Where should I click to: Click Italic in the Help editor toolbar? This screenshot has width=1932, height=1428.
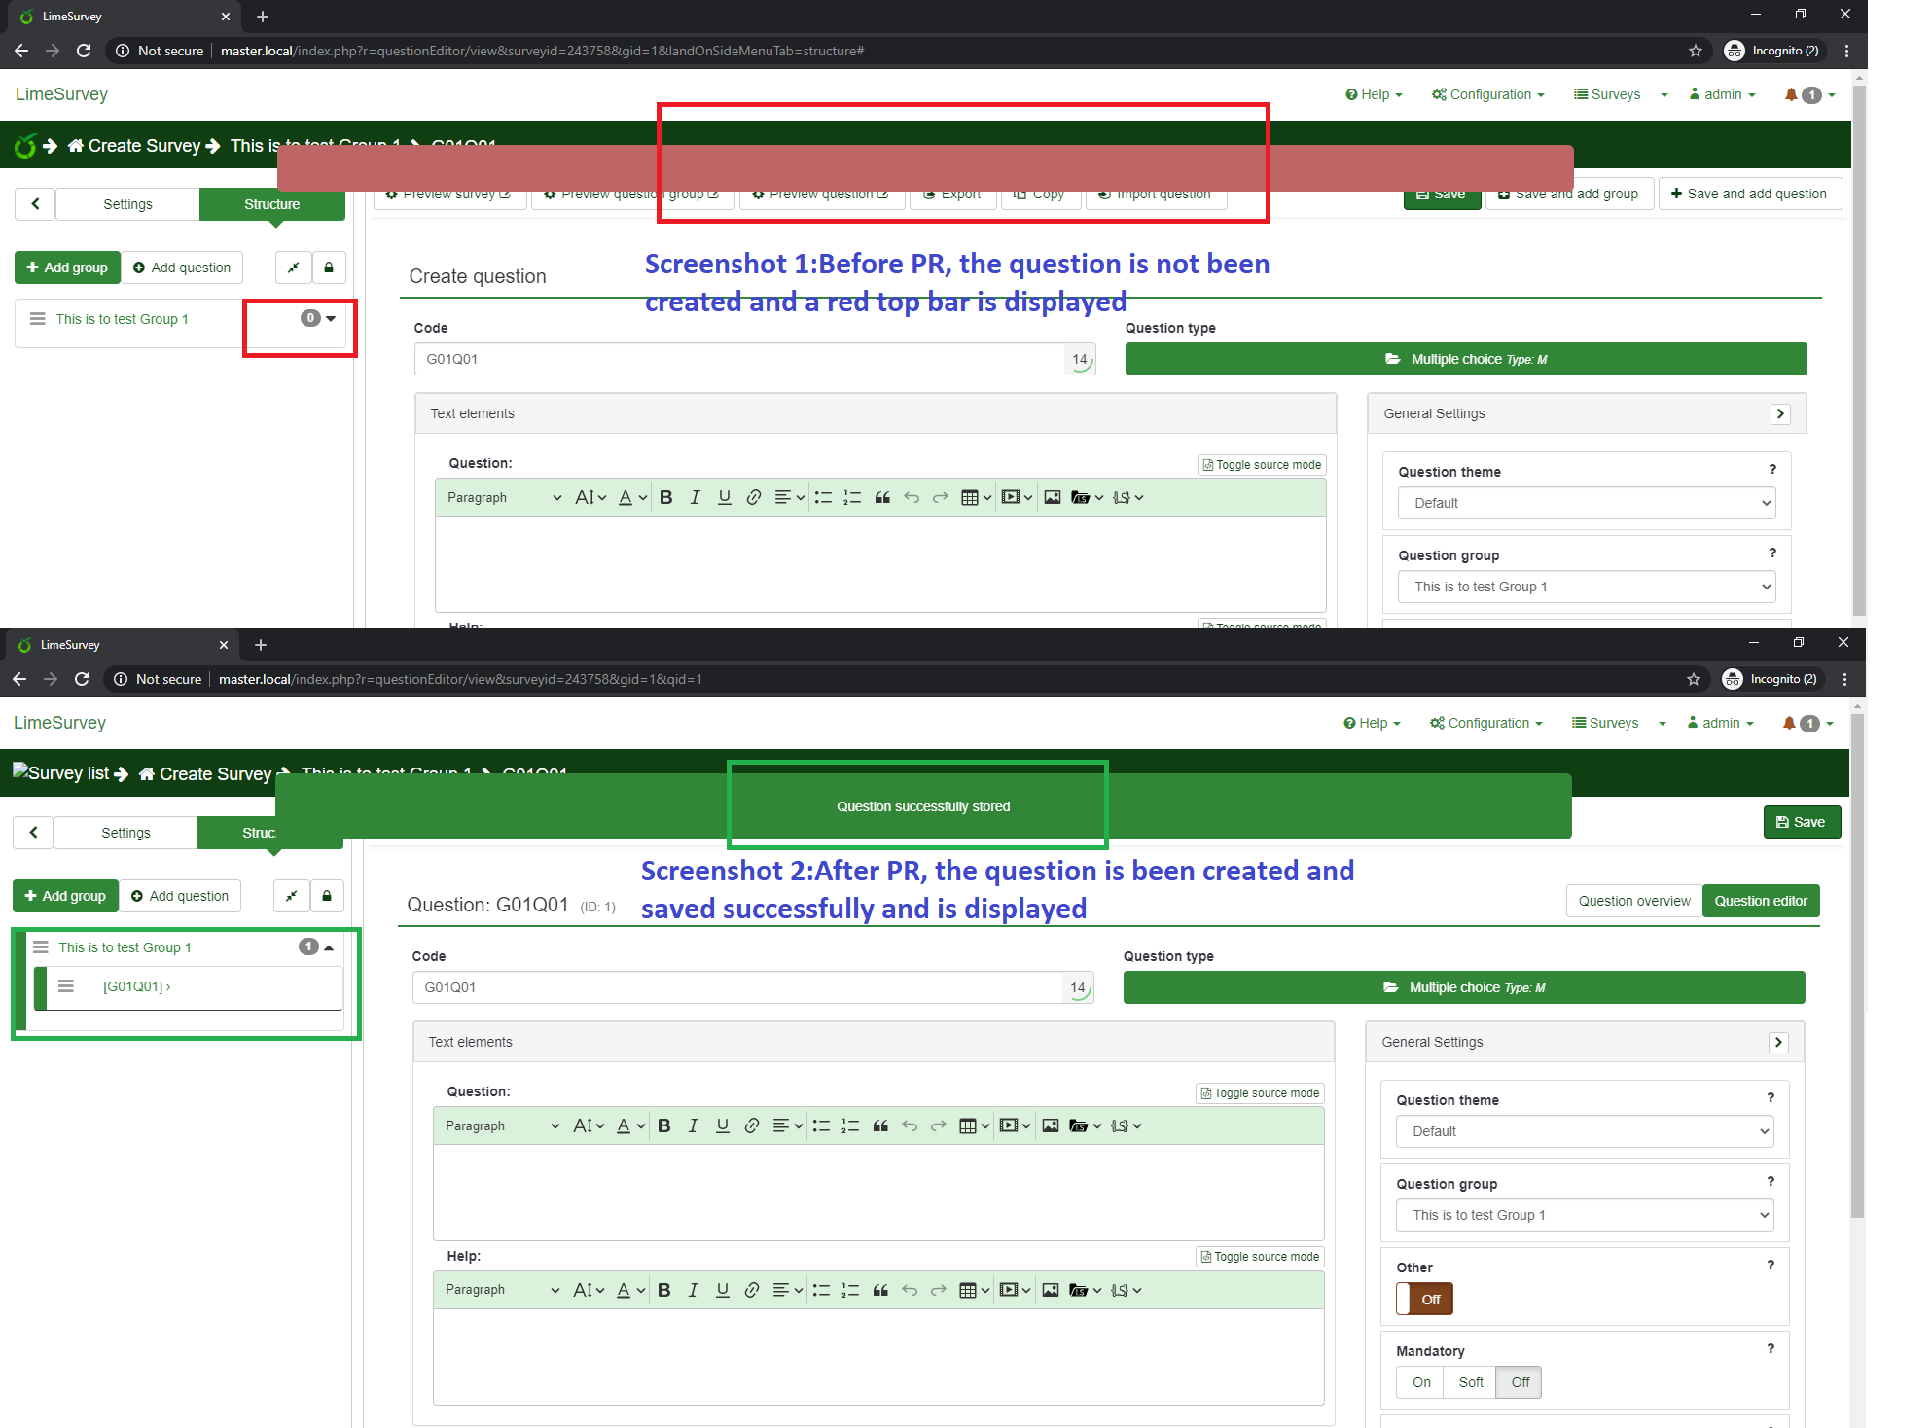[x=693, y=1290]
